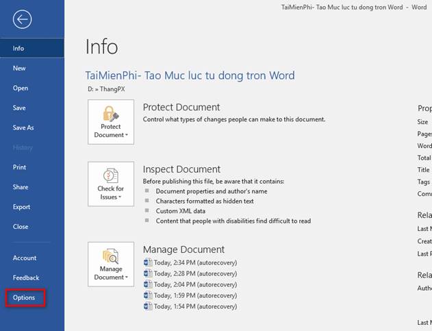Click the Manage Document magnifier icon
Viewport: 432px width, 331px height.
[111, 255]
